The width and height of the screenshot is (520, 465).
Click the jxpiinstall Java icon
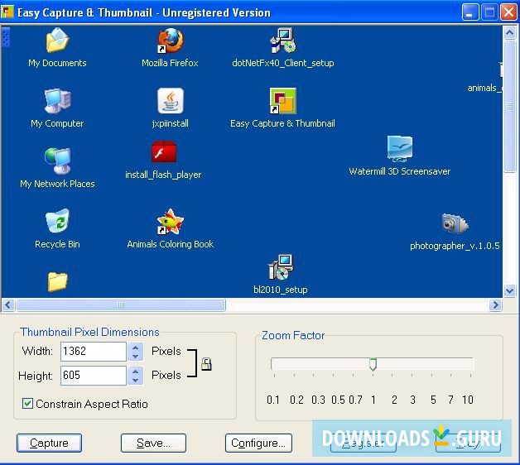pos(170,101)
